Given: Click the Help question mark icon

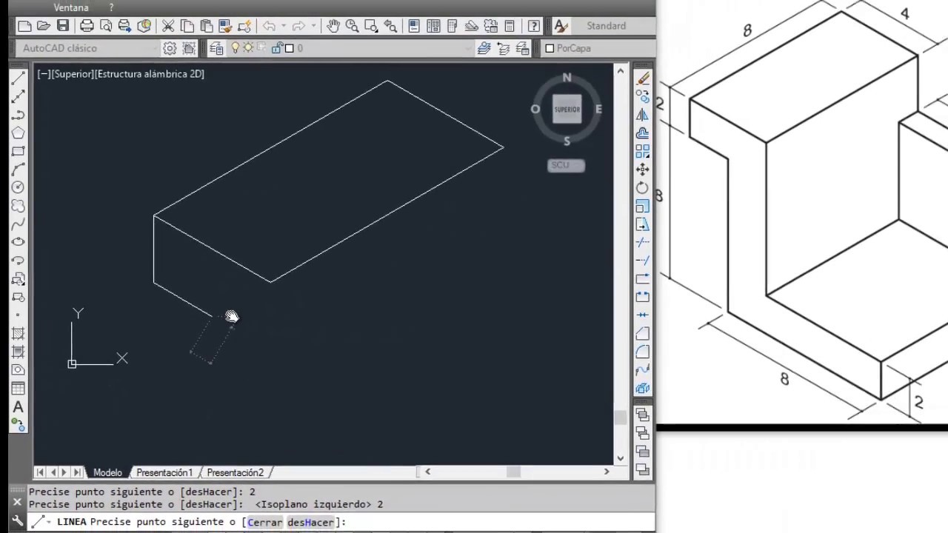Looking at the screenshot, I should pyautogui.click(x=533, y=26).
